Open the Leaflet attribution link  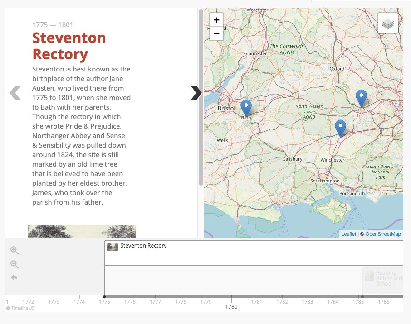coord(348,234)
